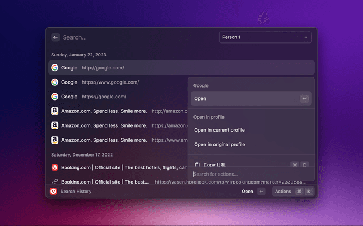Click Vivaldi icon next to Search History

(x=53, y=192)
